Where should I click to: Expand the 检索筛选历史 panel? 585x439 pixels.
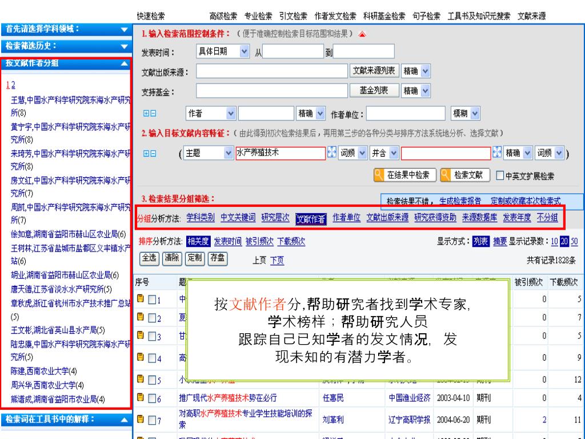(x=124, y=47)
